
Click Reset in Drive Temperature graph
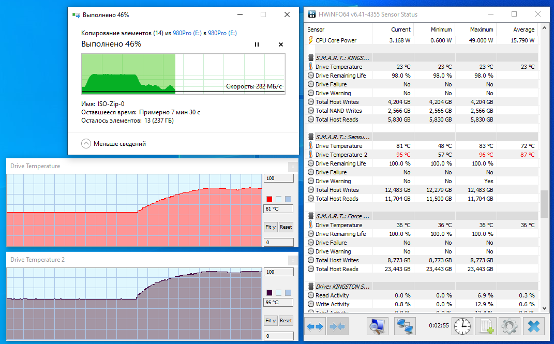286,227
